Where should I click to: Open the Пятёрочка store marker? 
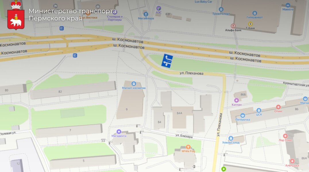click(243, 115)
